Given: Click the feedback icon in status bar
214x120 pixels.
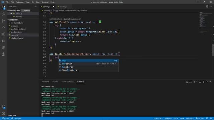Looking at the screenshot, I should (207, 118).
